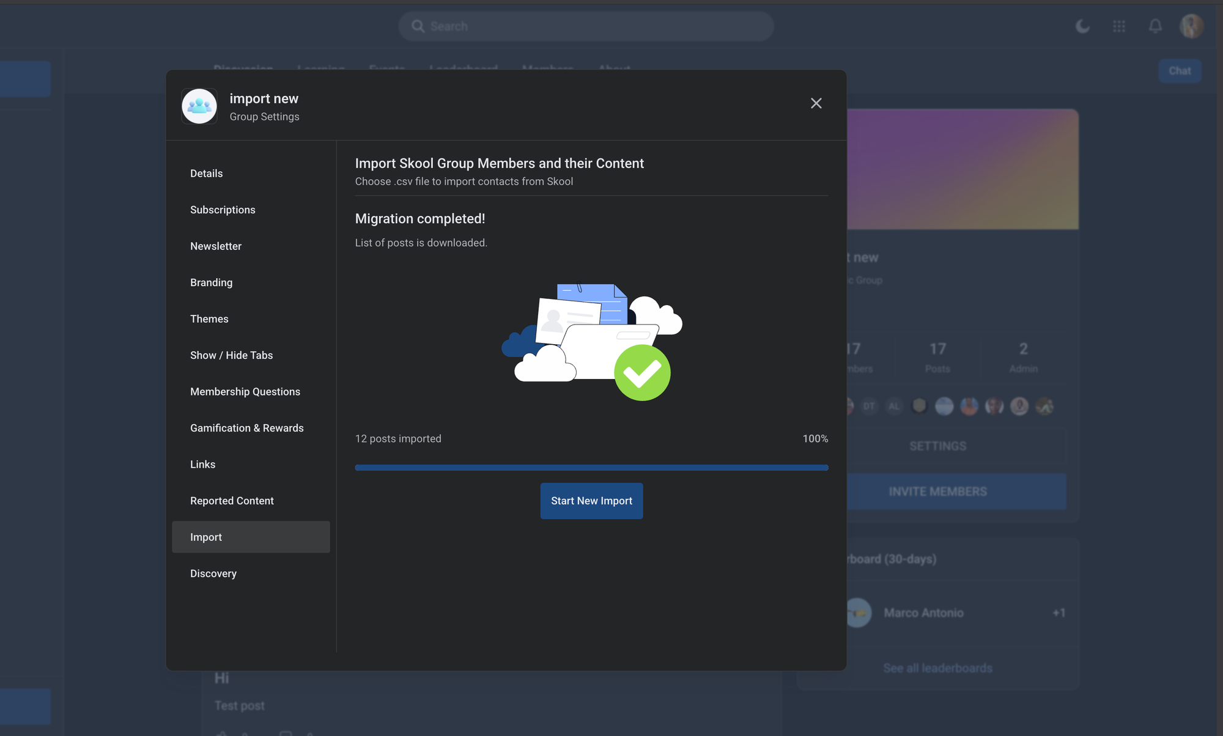Open Newsletter settings
1223x736 pixels.
216,246
